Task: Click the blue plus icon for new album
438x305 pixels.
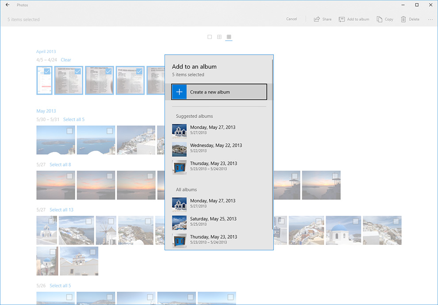Action: (179, 92)
